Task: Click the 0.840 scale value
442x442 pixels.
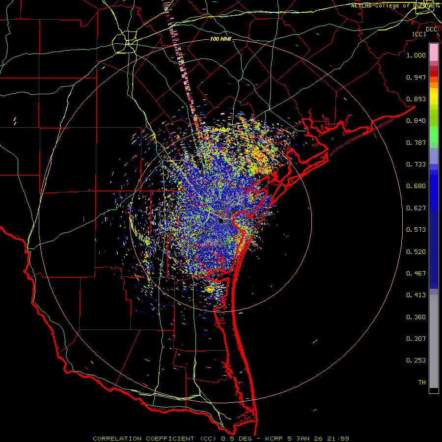Action: click(416, 121)
